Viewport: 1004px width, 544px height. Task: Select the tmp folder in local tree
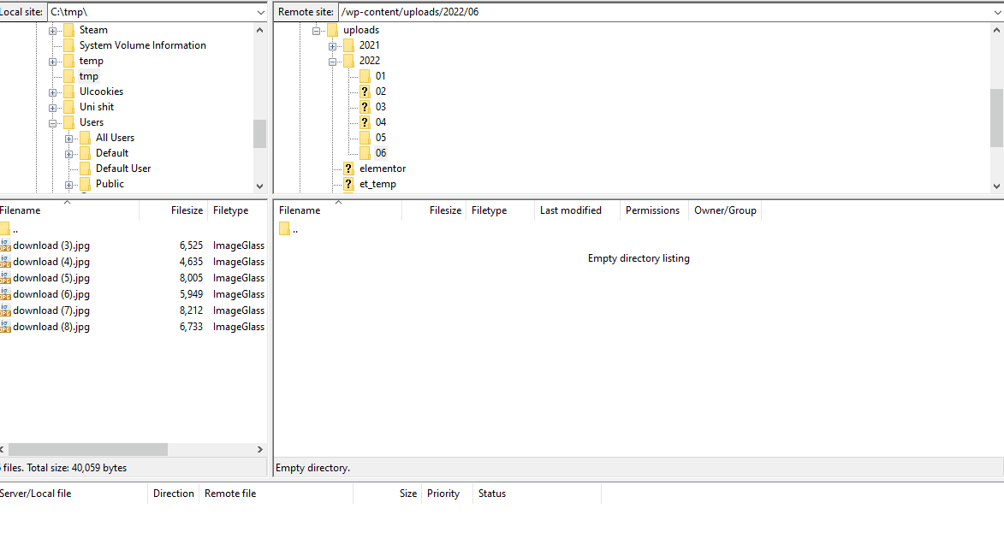point(89,76)
